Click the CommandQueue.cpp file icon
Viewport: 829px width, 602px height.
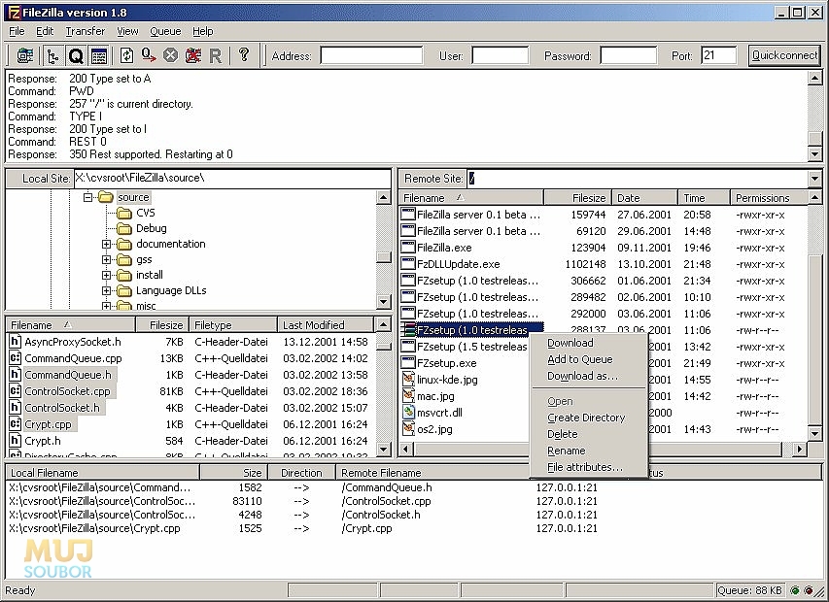(16, 358)
